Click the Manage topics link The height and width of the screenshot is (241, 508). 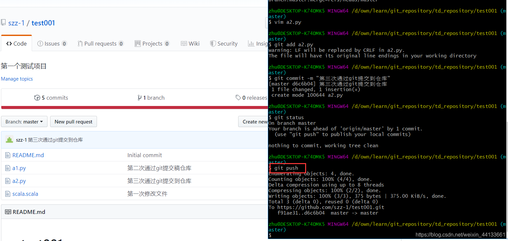click(x=17, y=79)
